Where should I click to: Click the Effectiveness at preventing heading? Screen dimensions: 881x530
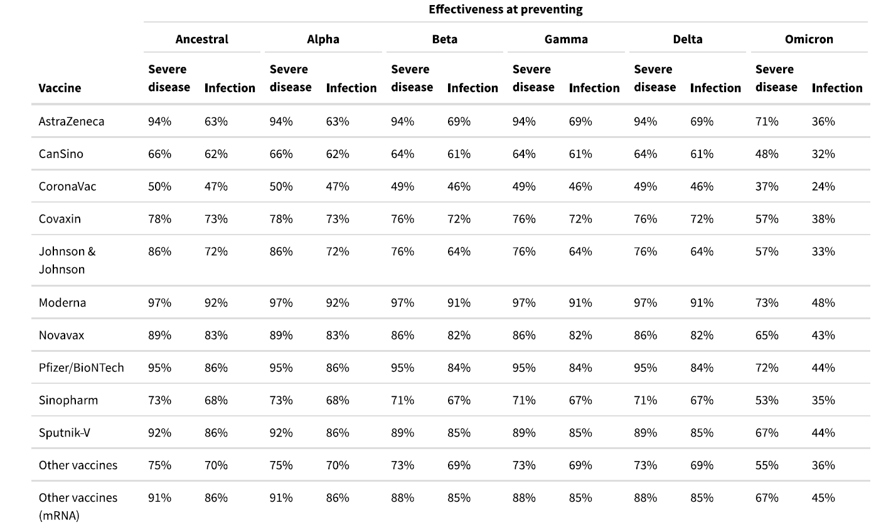pyautogui.click(x=506, y=9)
